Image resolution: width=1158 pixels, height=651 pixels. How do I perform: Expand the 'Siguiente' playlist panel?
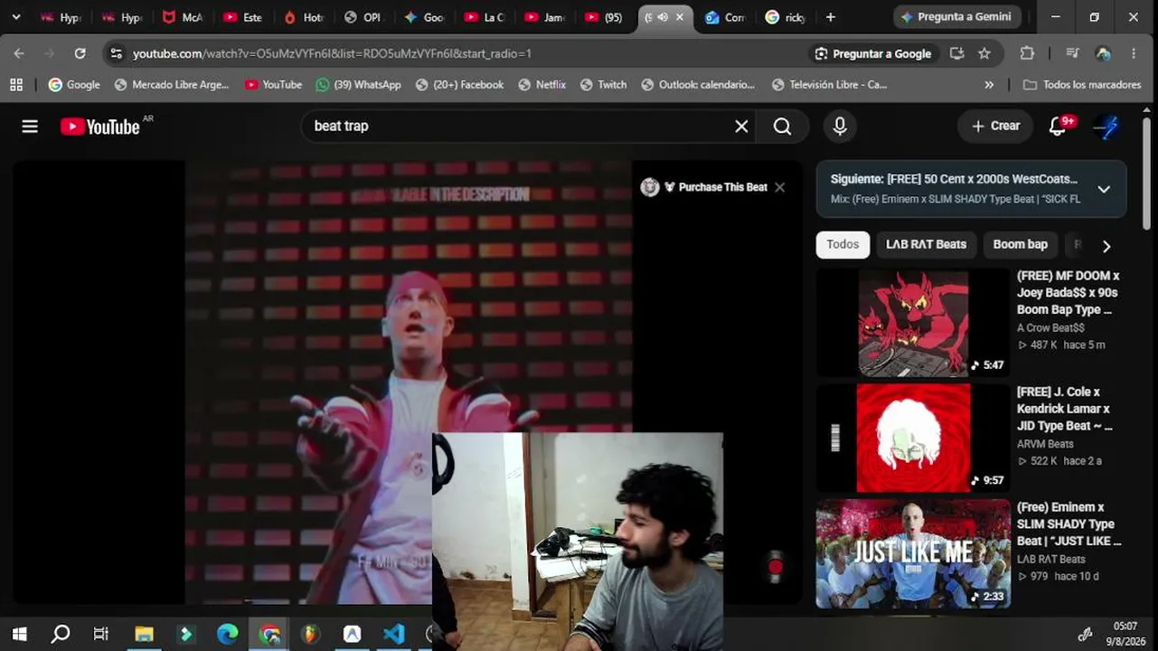tap(1104, 189)
